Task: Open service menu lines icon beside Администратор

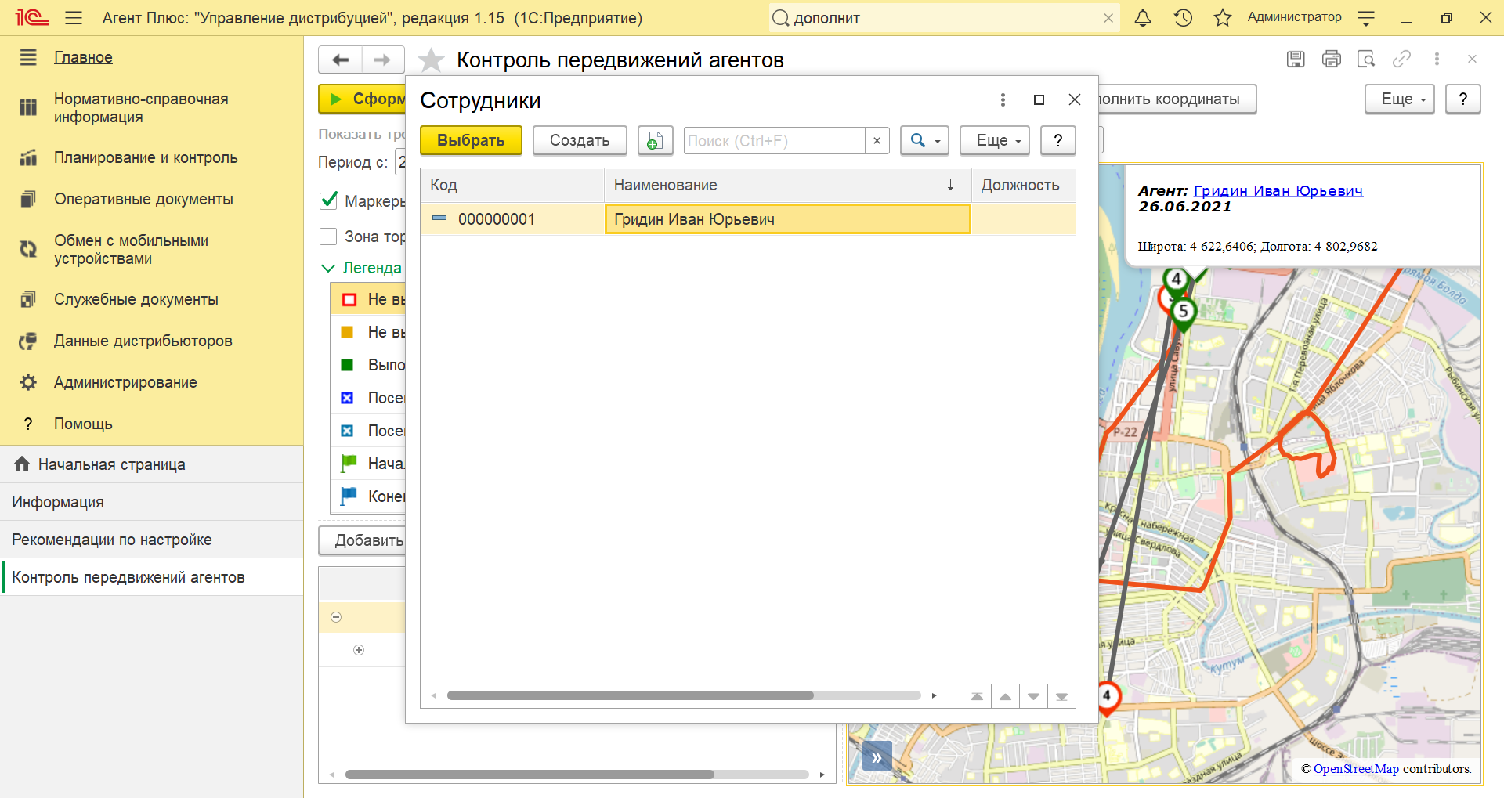Action: (x=1366, y=17)
